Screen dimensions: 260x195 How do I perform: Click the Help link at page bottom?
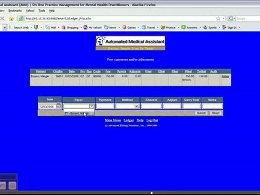click(x=140, y=120)
